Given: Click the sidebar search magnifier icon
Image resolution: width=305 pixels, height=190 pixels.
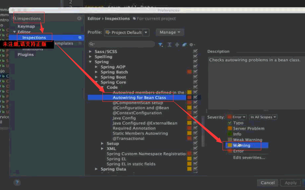Looking at the screenshot, I should (15, 18).
